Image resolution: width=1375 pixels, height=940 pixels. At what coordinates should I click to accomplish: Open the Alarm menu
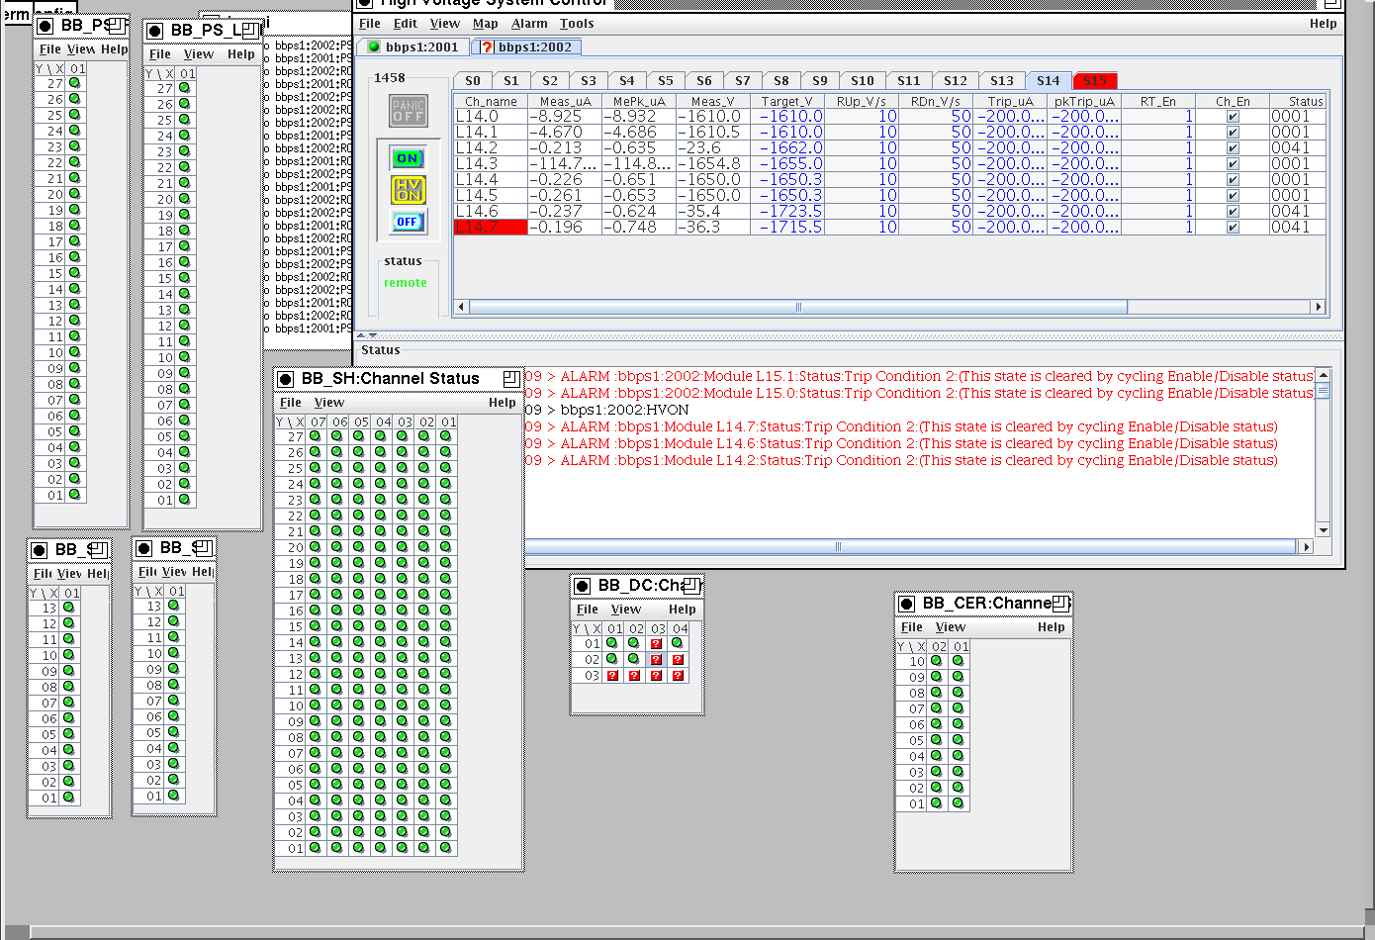click(x=529, y=24)
